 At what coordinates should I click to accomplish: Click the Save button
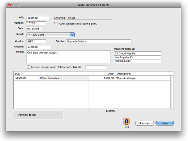tap(165, 123)
